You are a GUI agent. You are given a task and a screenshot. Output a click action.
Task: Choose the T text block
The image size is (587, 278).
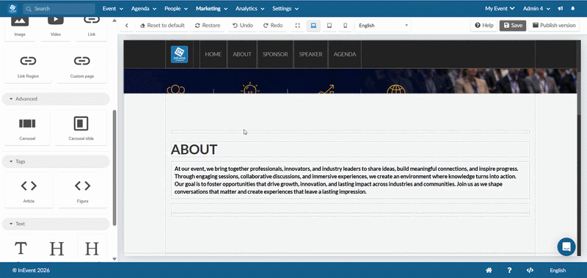[x=21, y=248]
